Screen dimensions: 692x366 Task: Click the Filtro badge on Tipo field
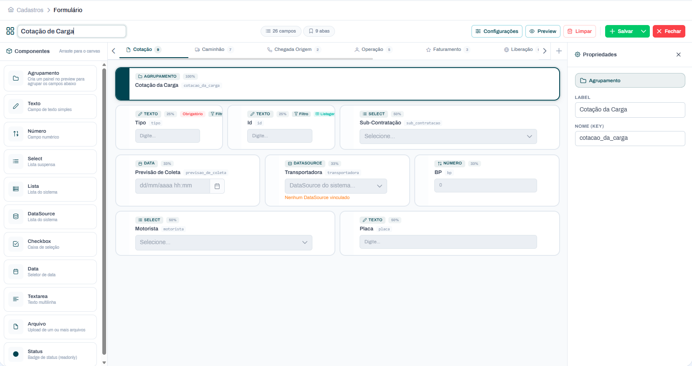[x=216, y=114]
